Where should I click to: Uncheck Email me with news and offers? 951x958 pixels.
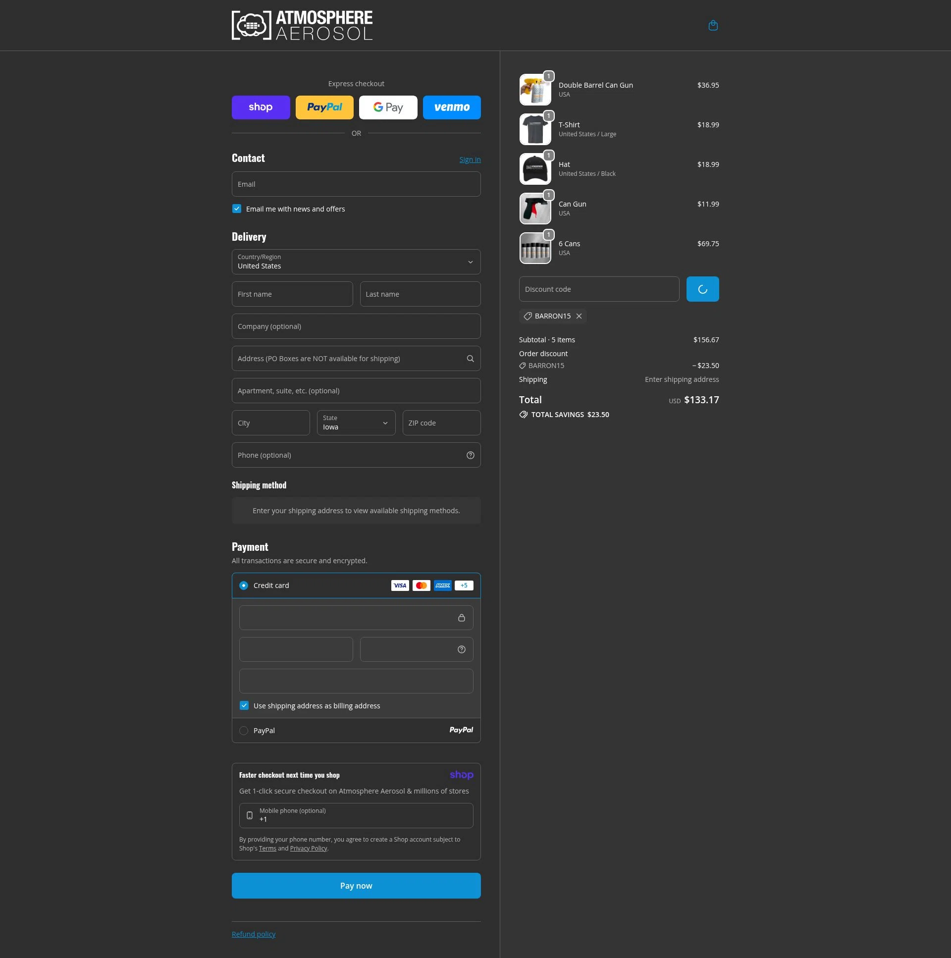point(236,209)
